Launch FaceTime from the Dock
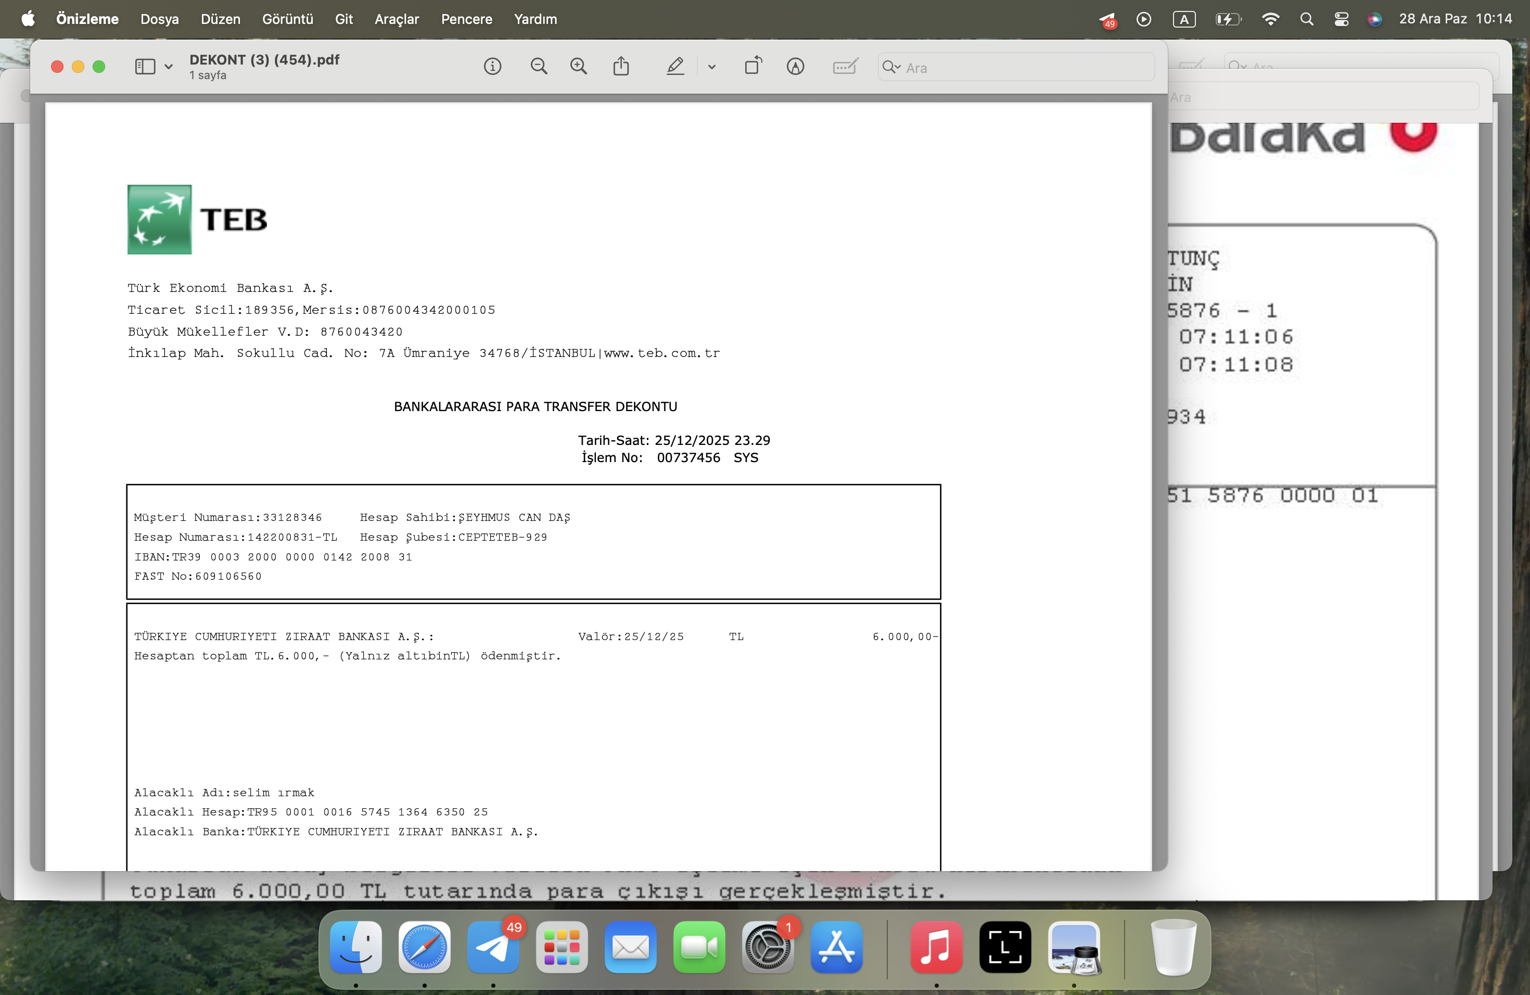The height and width of the screenshot is (995, 1530). (x=699, y=947)
